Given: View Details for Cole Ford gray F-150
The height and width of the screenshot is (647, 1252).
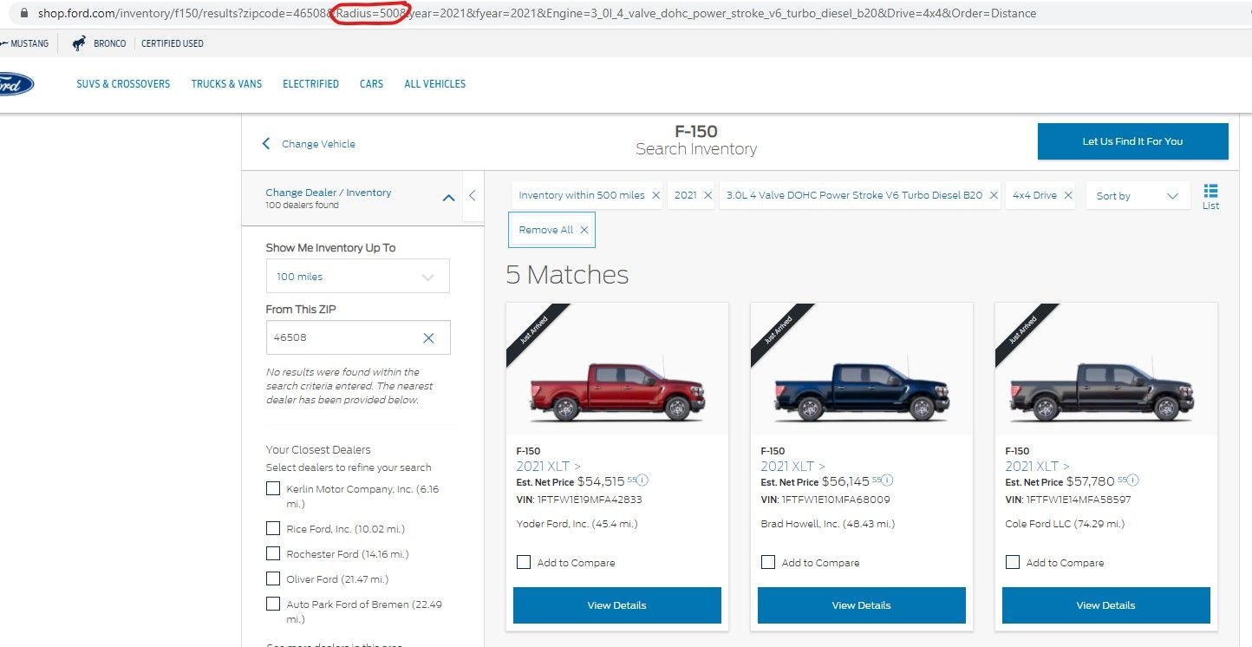Looking at the screenshot, I should click(x=1105, y=605).
